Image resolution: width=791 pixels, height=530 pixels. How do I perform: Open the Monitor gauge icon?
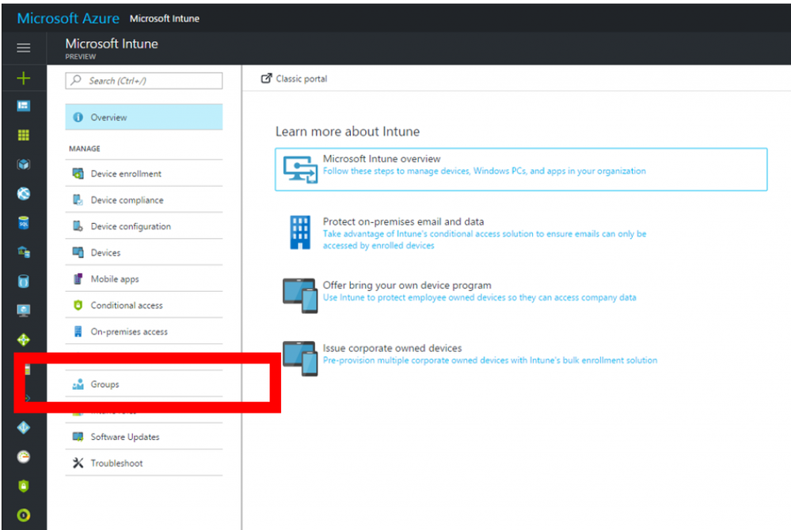23,457
